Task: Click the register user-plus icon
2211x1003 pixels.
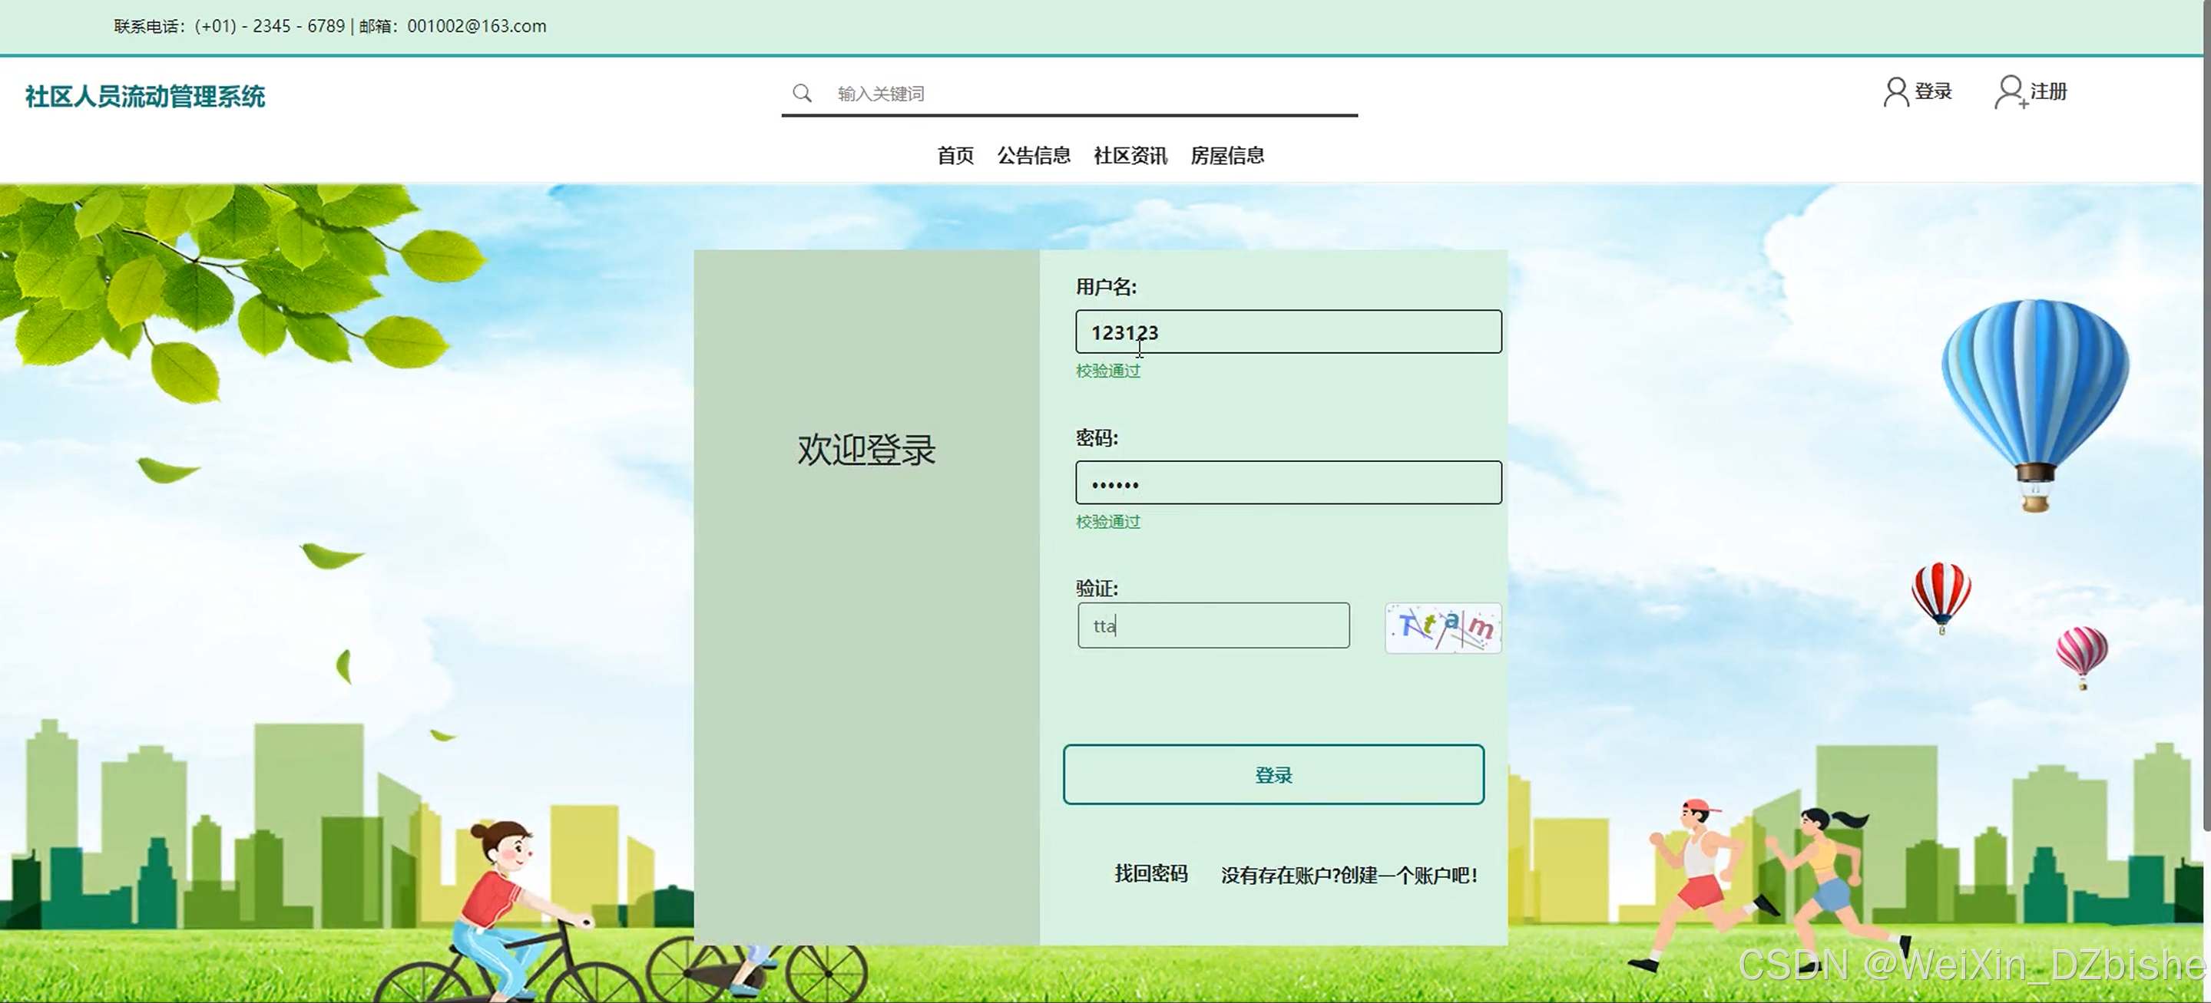Action: [2009, 92]
